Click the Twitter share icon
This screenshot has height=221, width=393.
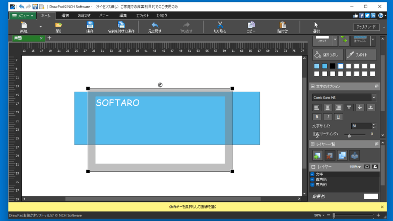(x=367, y=16)
